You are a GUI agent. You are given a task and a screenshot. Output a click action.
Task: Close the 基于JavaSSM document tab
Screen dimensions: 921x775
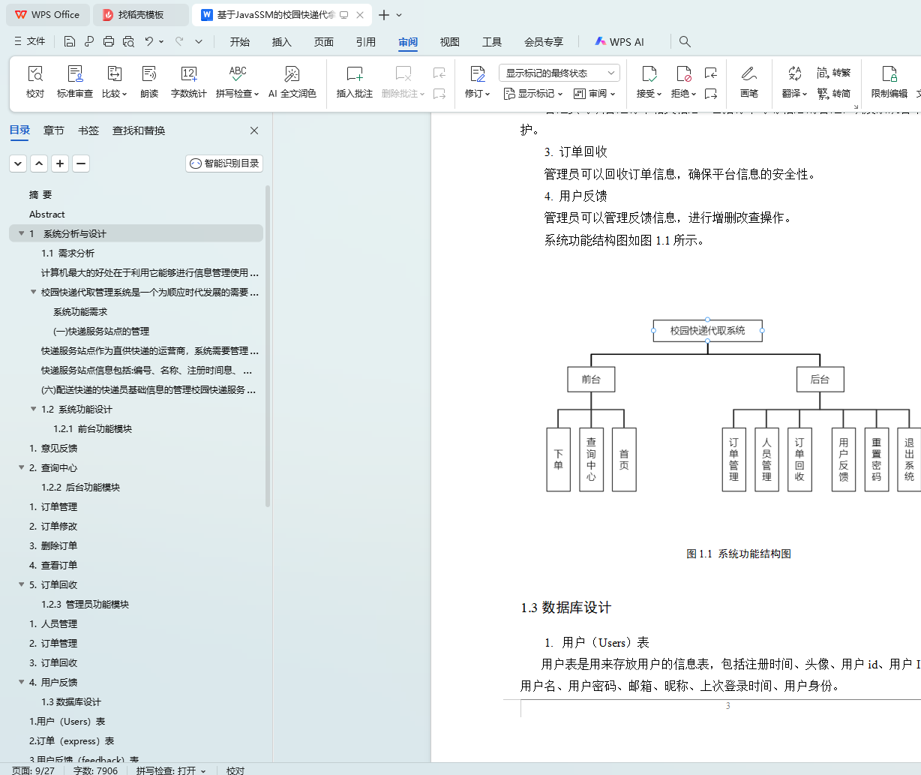click(361, 15)
